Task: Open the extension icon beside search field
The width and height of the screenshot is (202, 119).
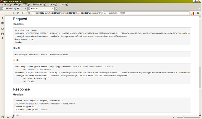Action: [x=193, y=13]
